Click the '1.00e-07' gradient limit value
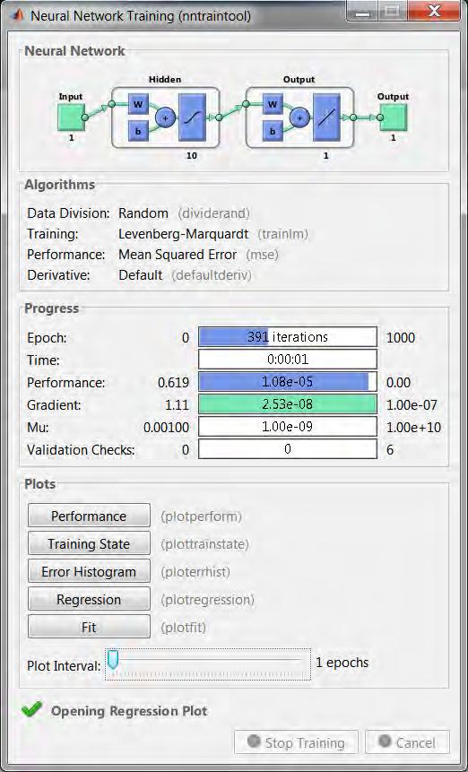The width and height of the screenshot is (468, 772). click(412, 405)
